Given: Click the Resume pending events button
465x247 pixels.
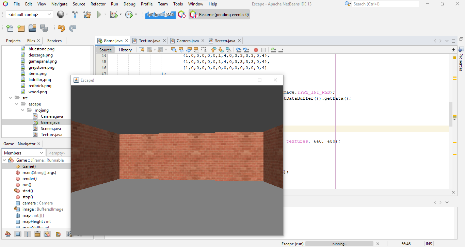Looking at the screenshot, I should coord(219,14).
